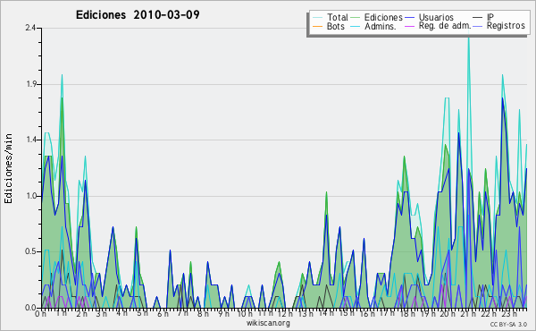Open the wikiscan.org link below the chart
Image resolution: width=536 pixels, height=331 pixels.
tap(268, 323)
